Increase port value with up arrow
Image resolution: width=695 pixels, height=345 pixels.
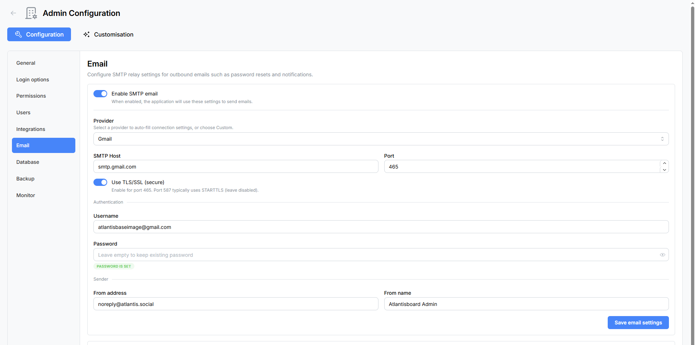[665, 163]
